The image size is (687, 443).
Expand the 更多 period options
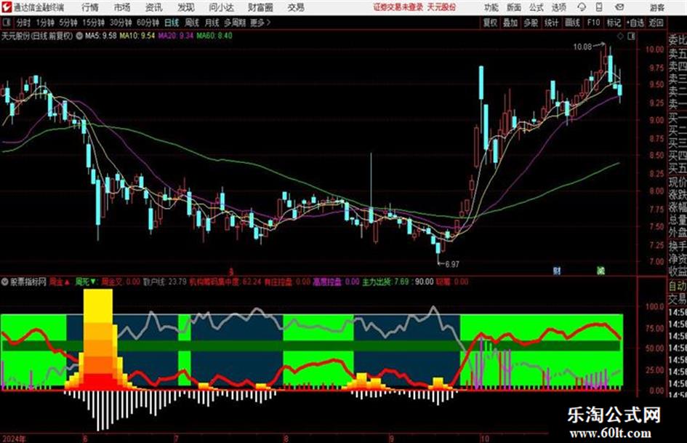[260, 23]
